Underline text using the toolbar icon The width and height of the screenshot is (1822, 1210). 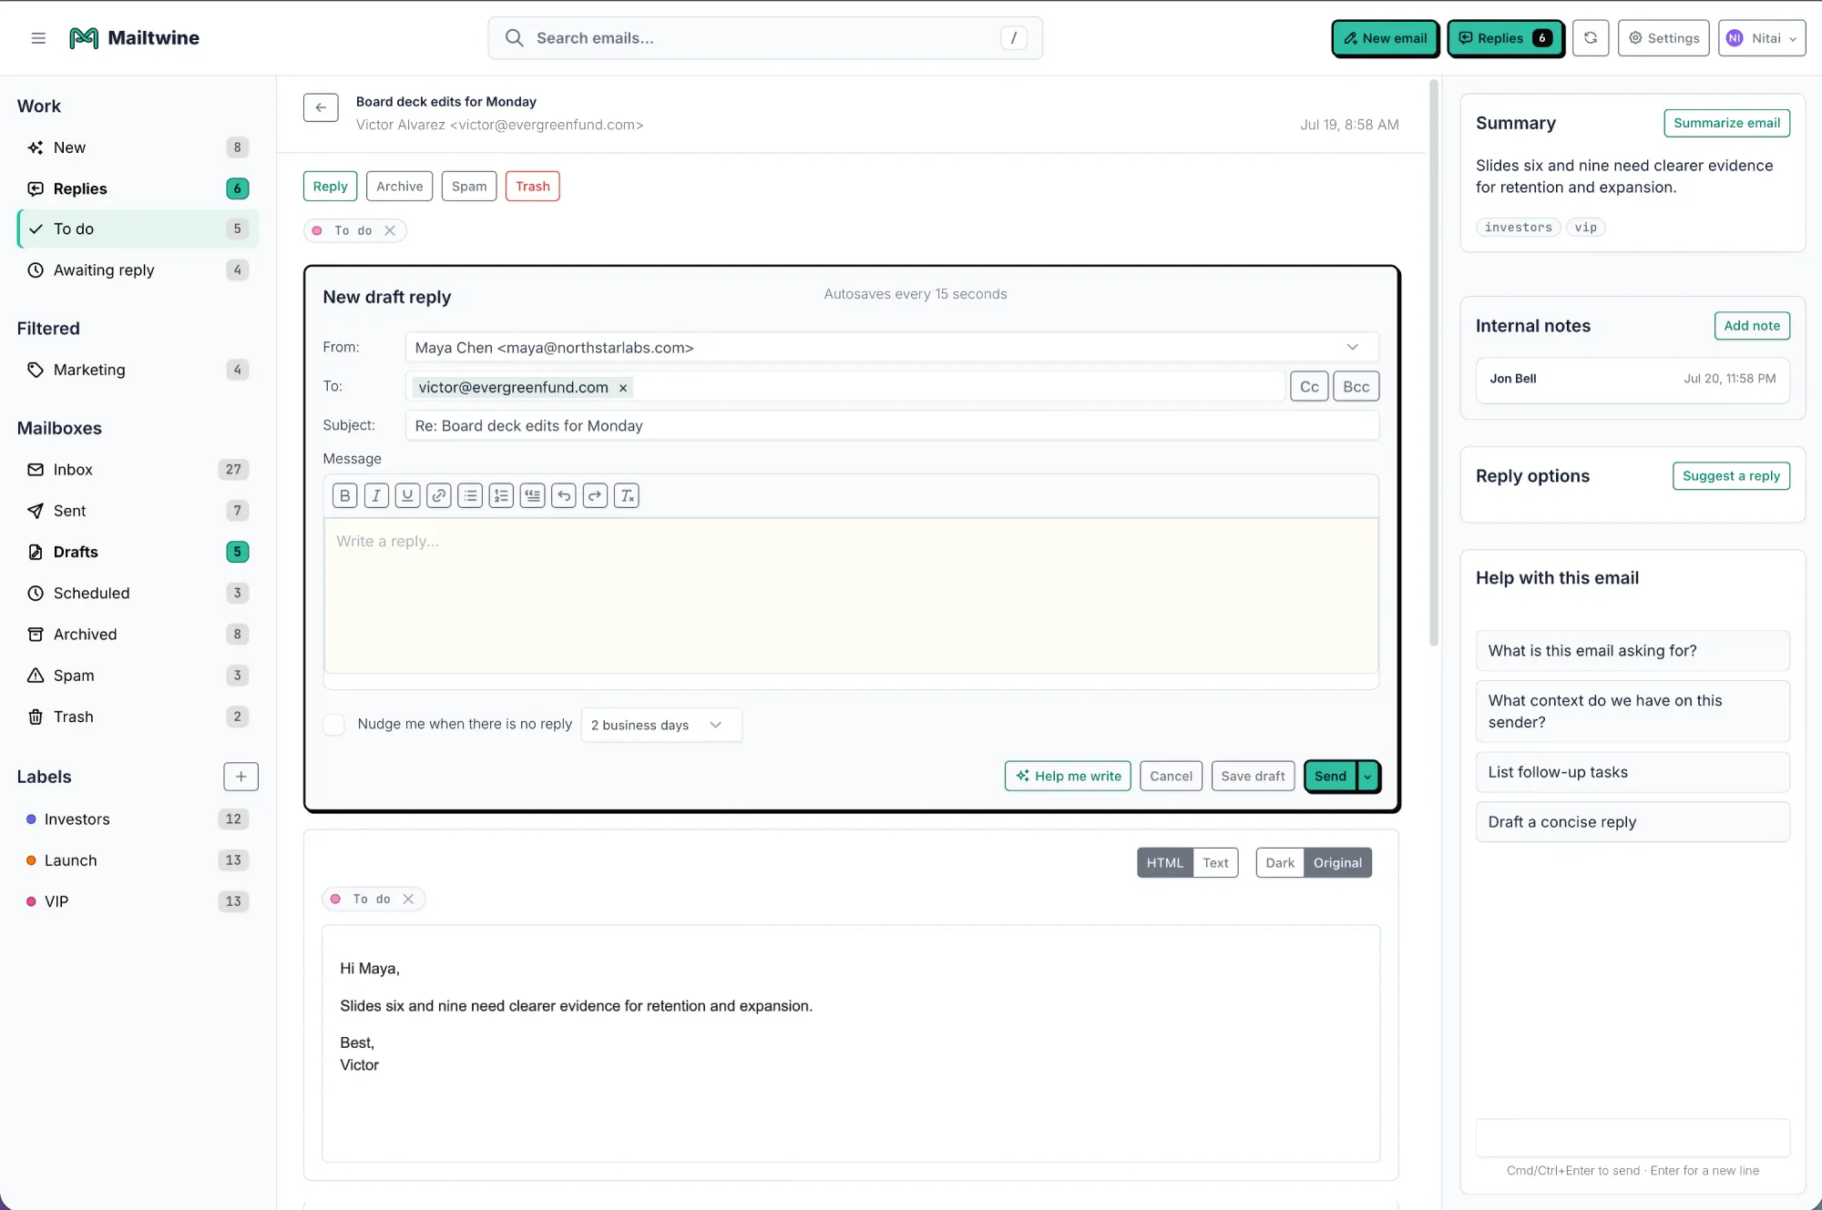coord(407,495)
